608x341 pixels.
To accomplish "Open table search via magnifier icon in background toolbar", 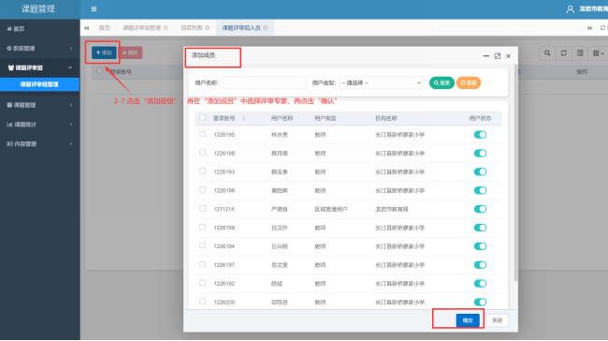I will tap(547, 52).
